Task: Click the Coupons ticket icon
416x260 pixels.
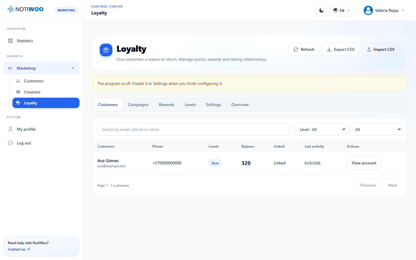Action: click(x=18, y=92)
